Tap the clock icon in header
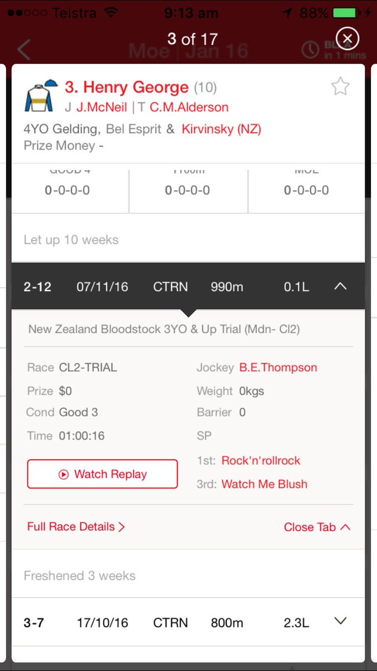The image size is (377, 671). click(x=310, y=50)
